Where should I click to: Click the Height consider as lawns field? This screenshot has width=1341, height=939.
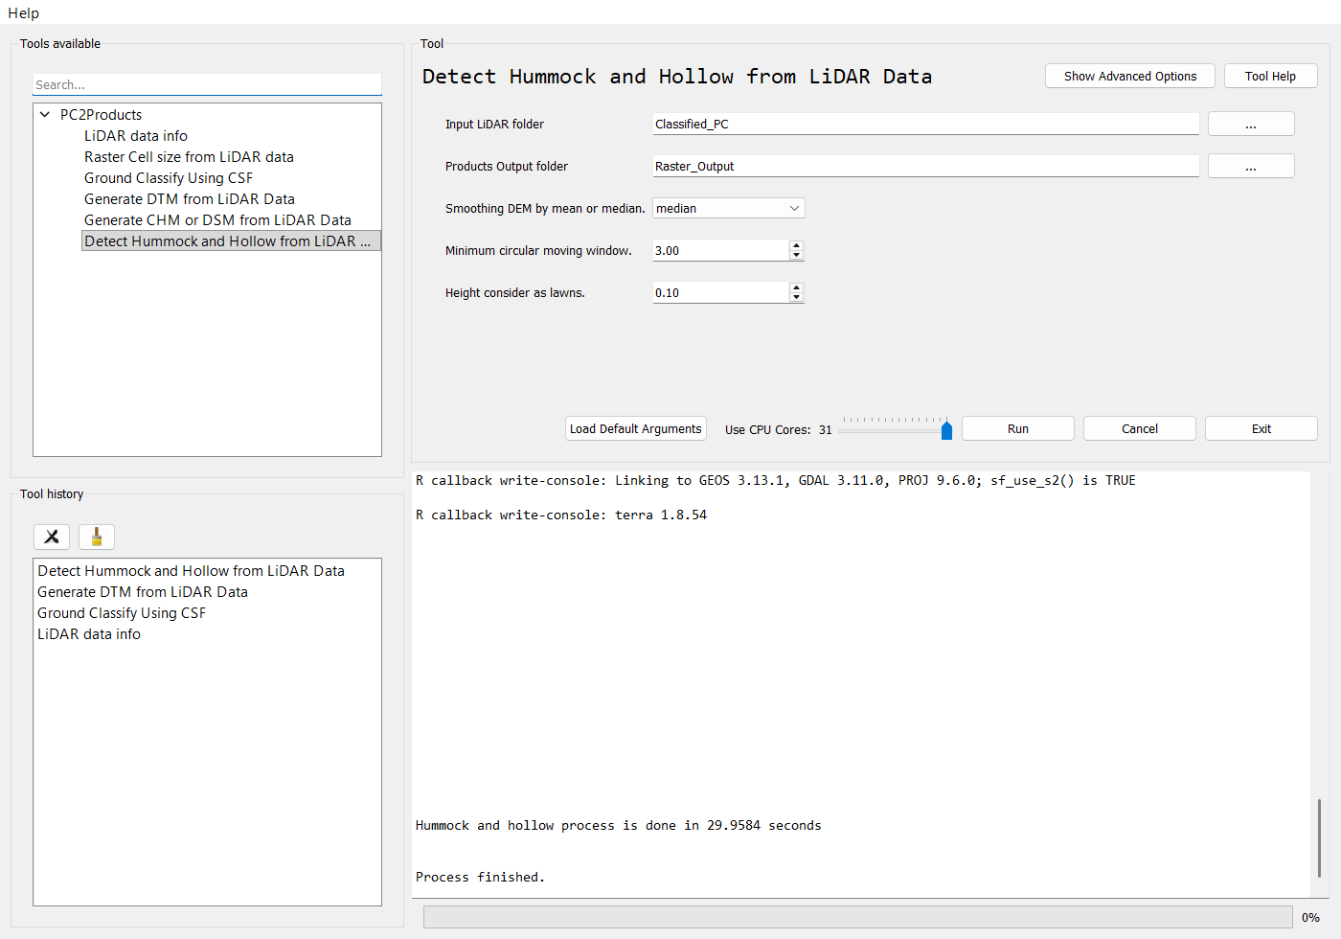720,292
